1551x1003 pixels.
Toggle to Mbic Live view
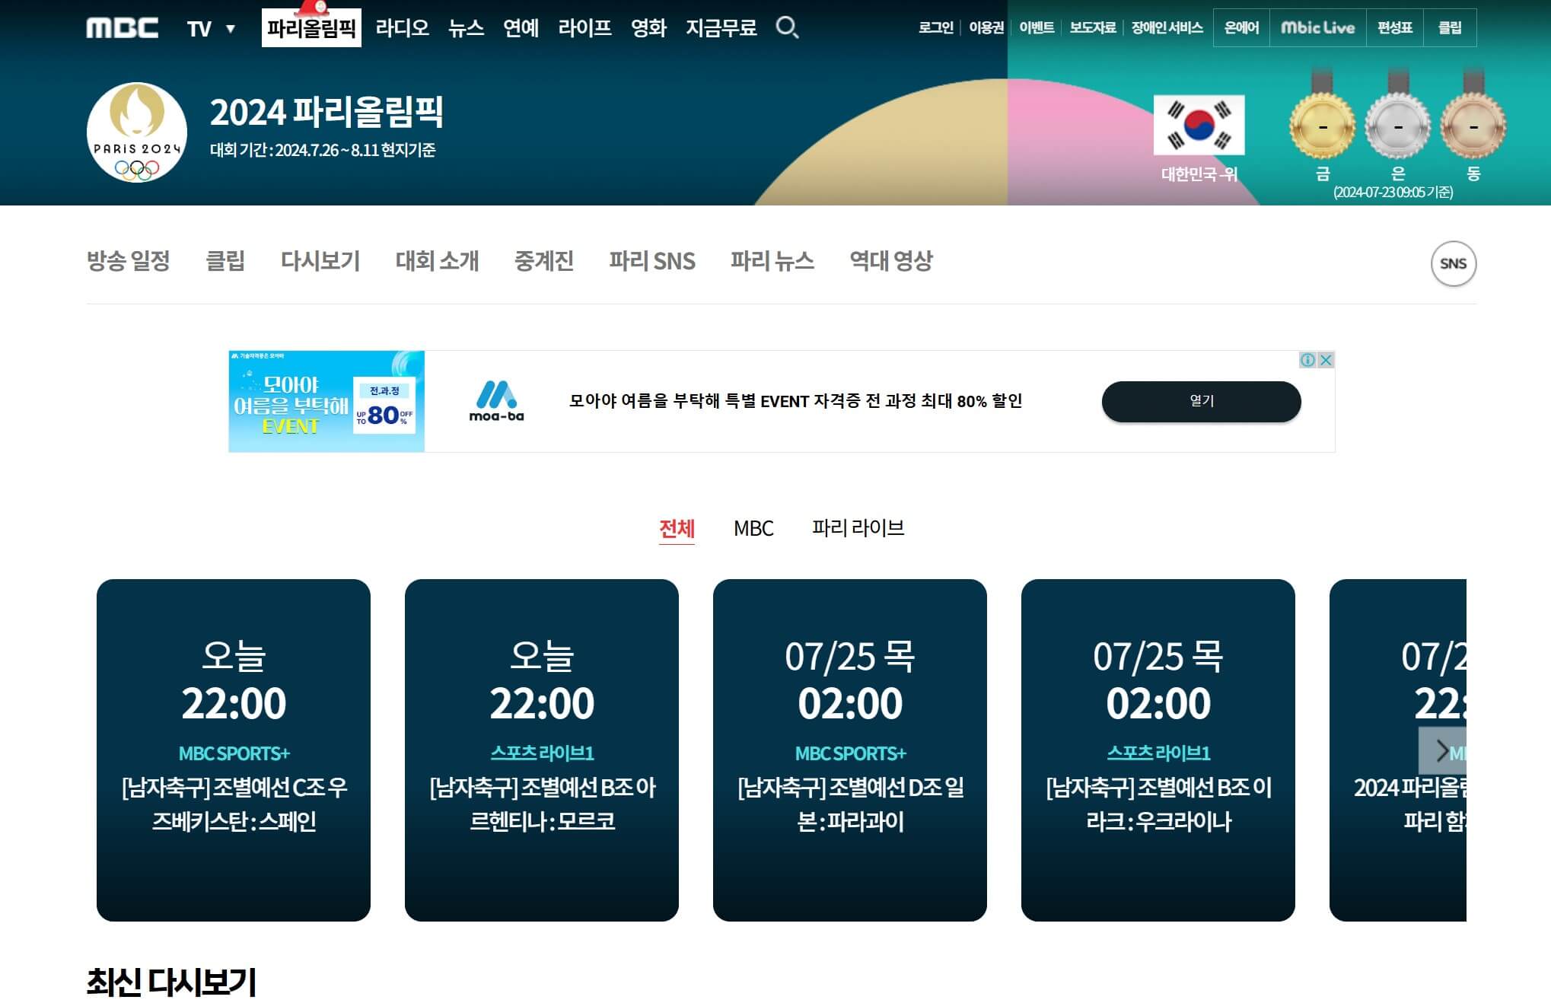pos(1318,27)
